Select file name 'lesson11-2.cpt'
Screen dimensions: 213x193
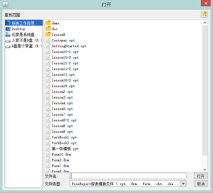coord(65,69)
